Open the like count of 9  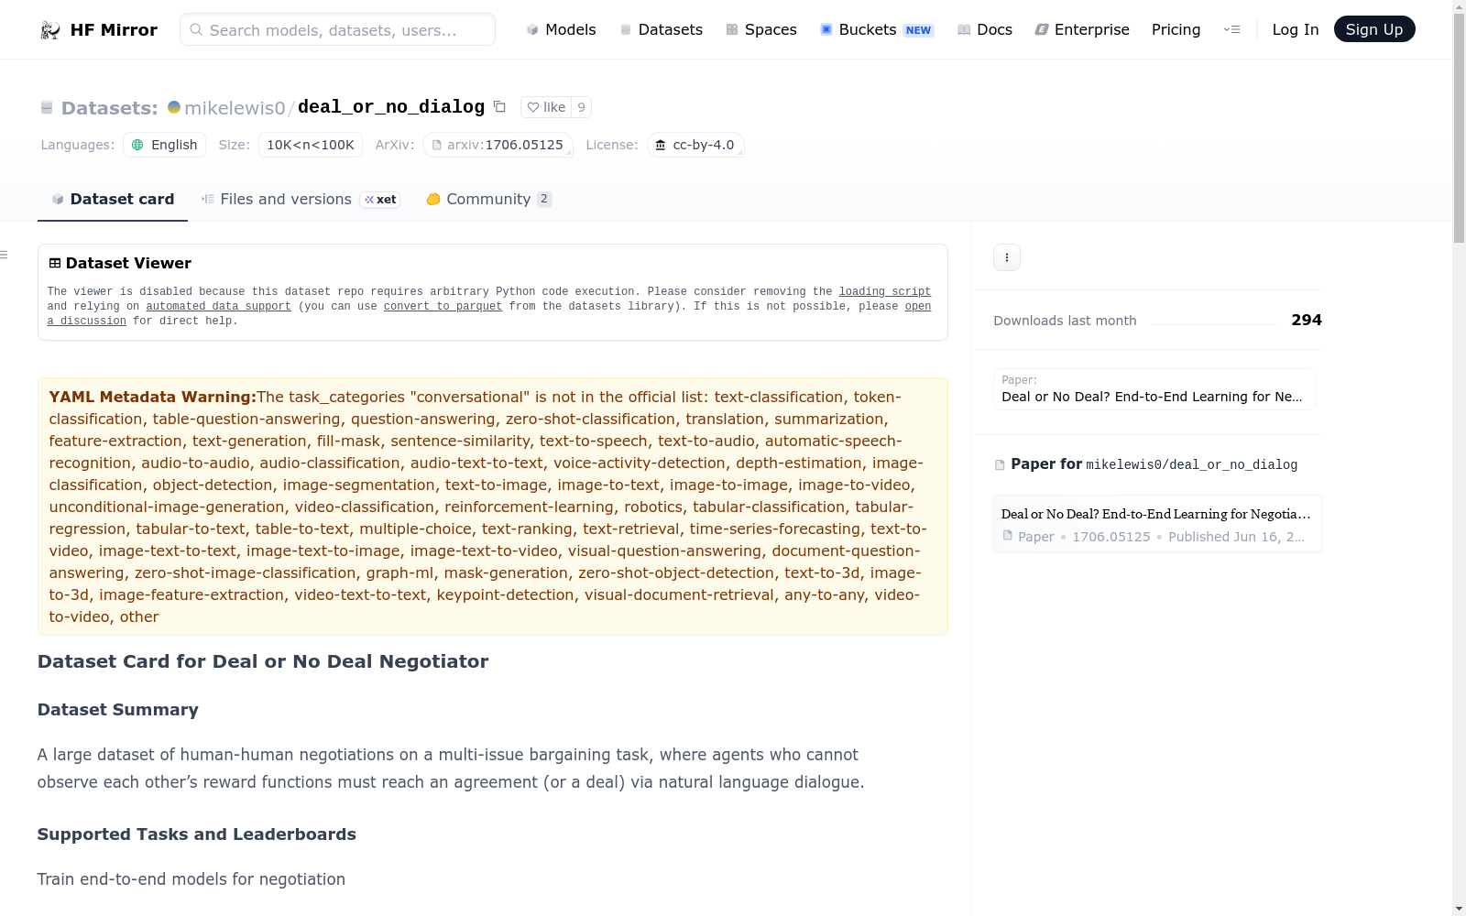pyautogui.click(x=581, y=107)
